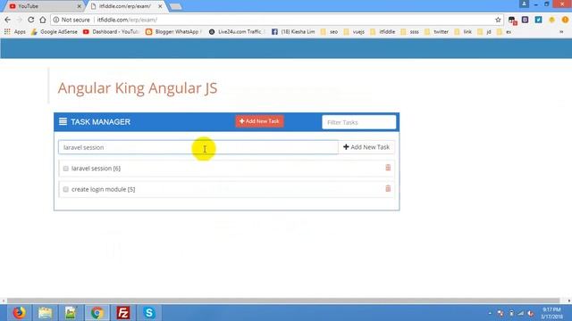The image size is (572, 321).
Task: Check the create login module [5] checkbox
Action: pyautogui.click(x=65, y=189)
